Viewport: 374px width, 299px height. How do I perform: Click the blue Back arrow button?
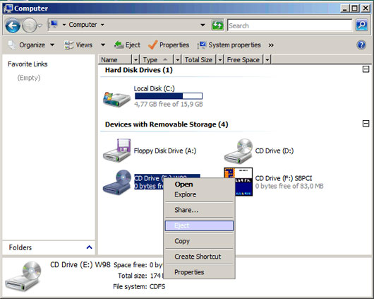tap(13, 25)
